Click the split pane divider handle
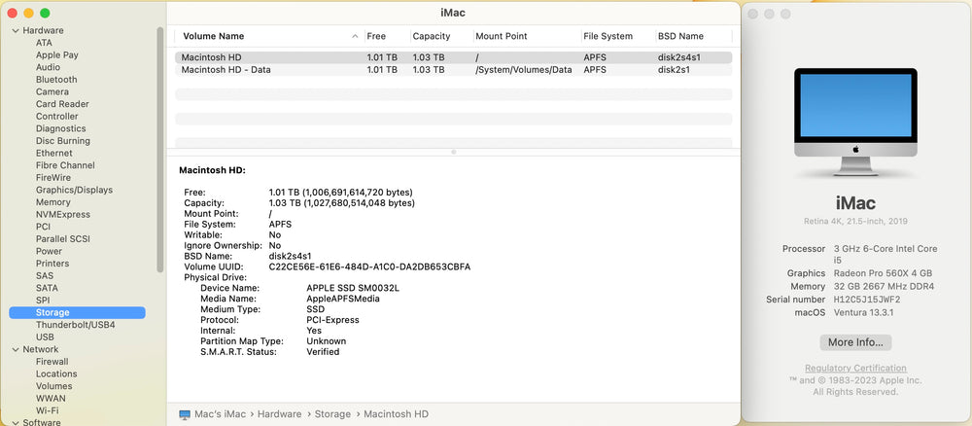 [x=453, y=152]
